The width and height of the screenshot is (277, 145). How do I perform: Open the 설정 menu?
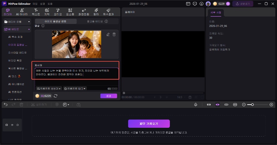(42, 4)
